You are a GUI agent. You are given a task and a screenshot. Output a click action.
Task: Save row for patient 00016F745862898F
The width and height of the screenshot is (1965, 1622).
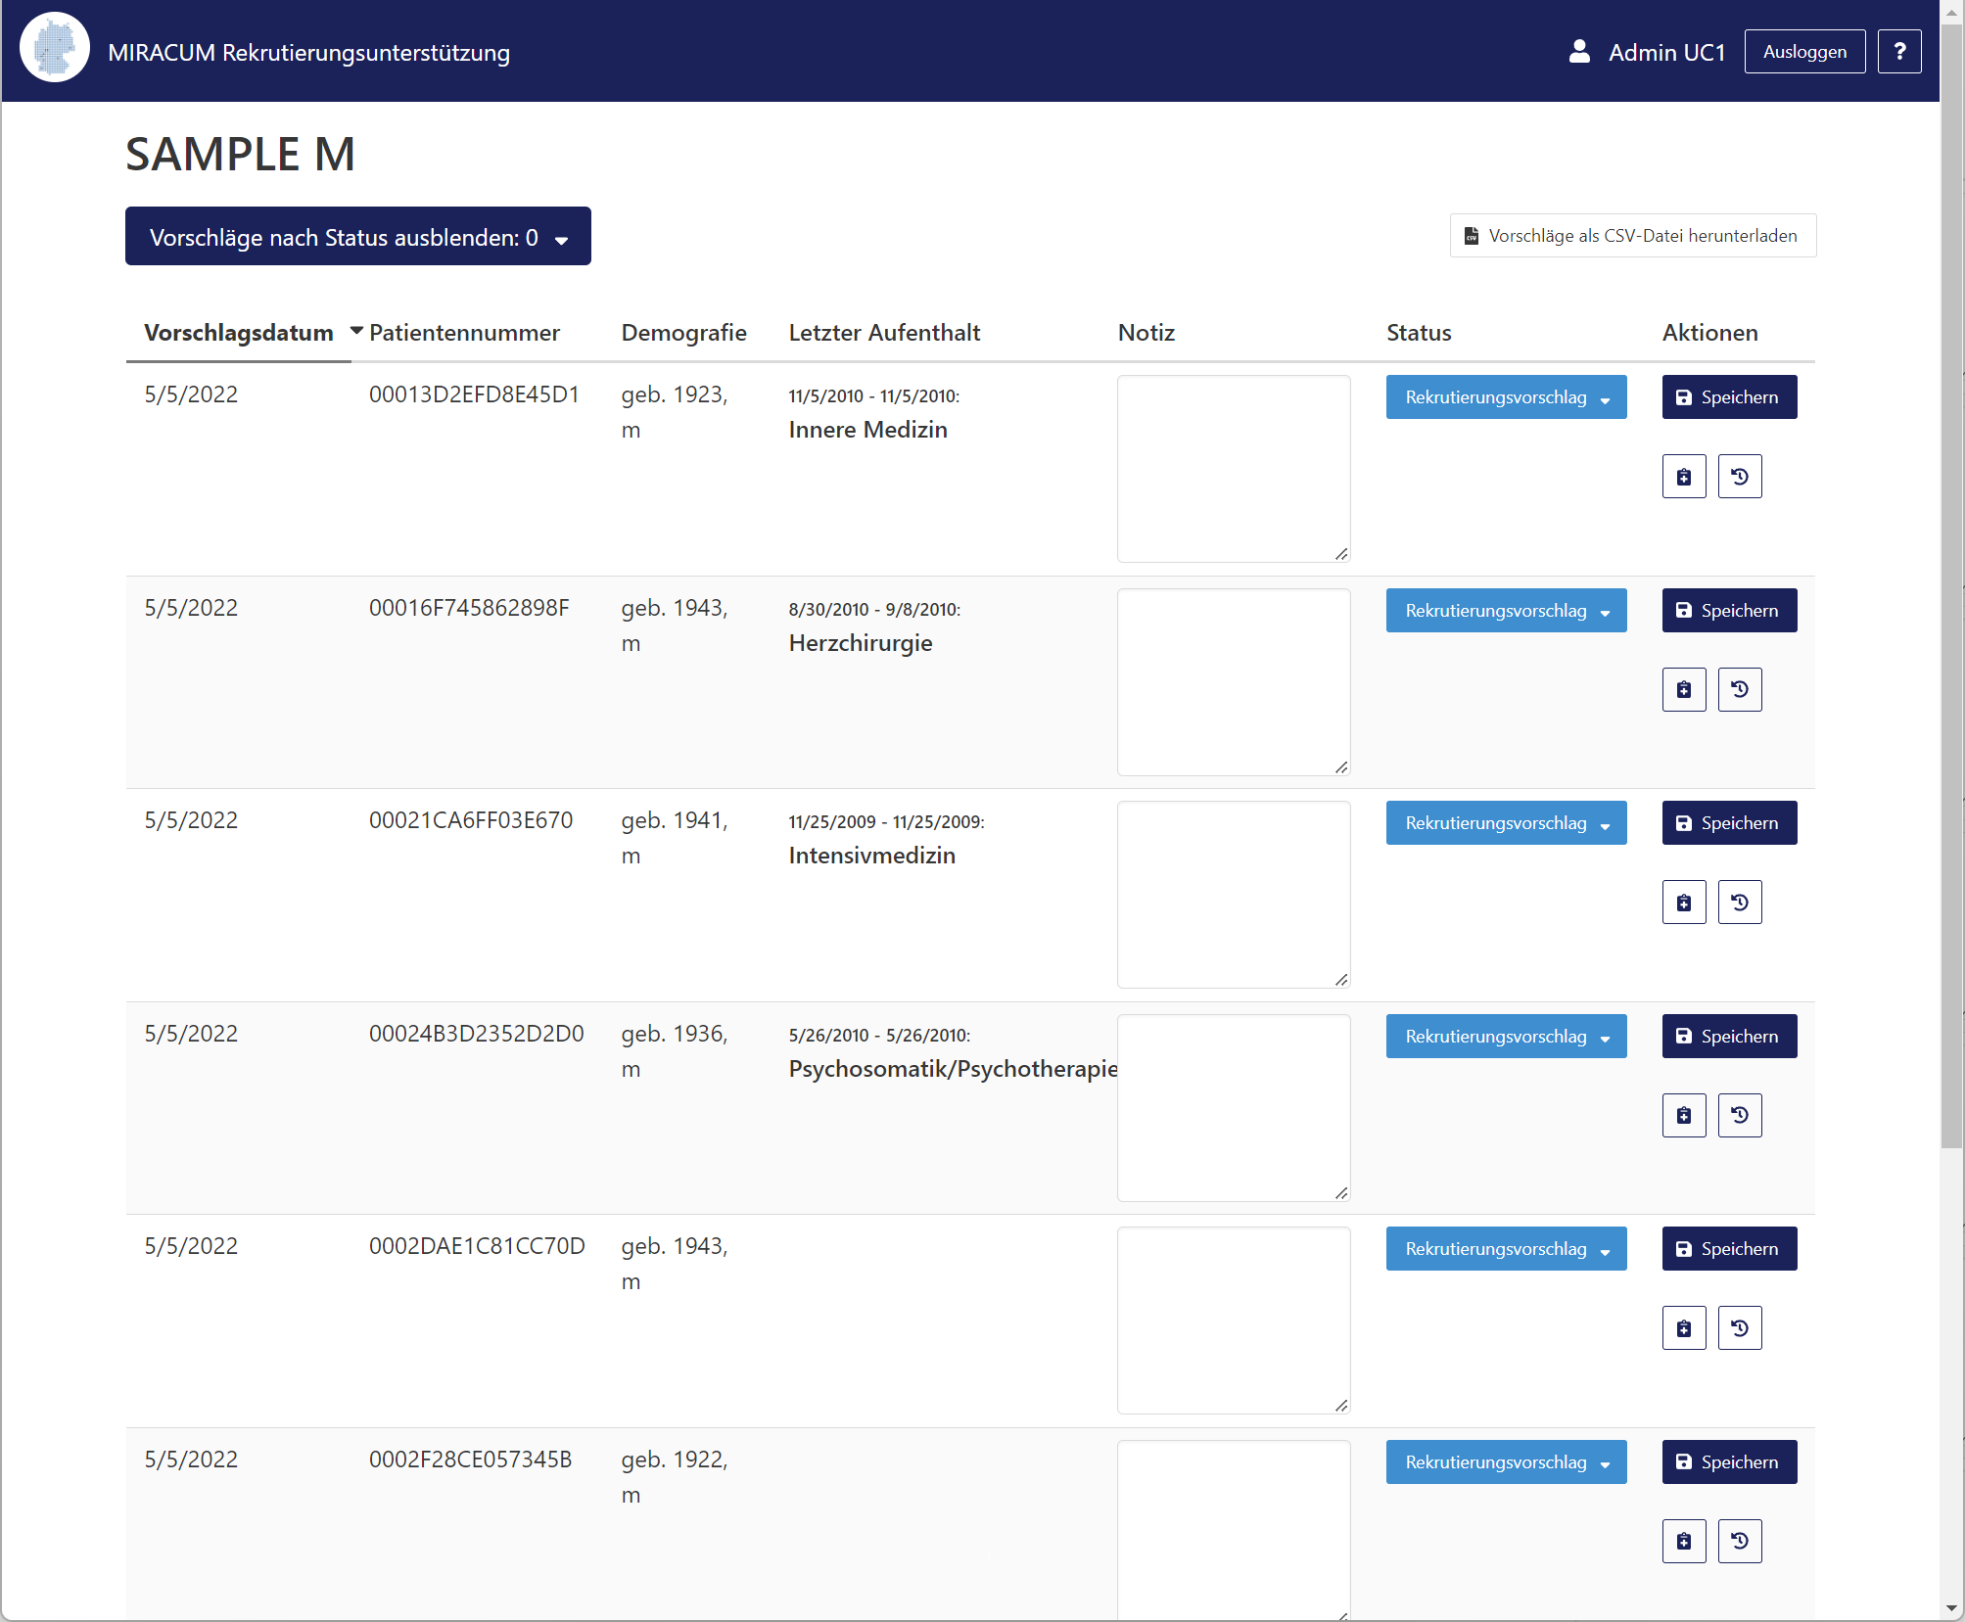(1729, 611)
